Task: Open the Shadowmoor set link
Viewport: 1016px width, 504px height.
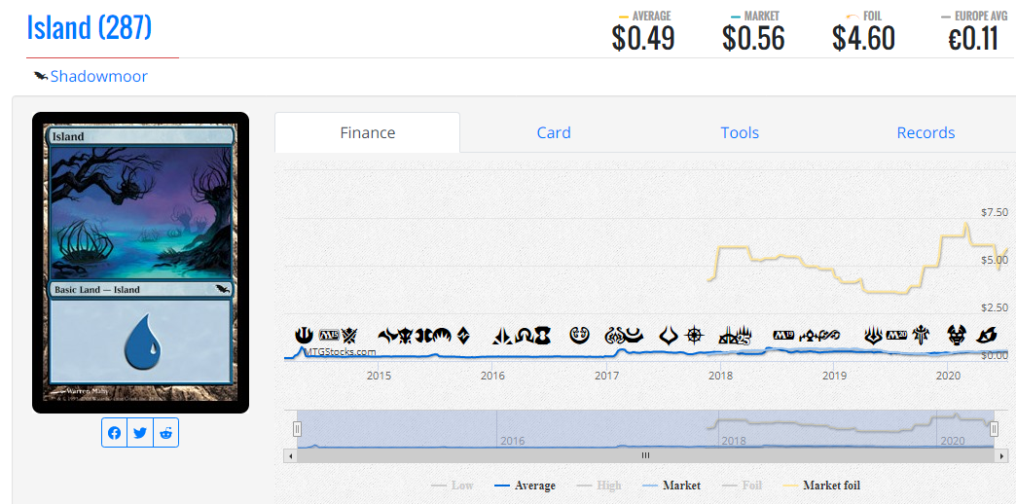Action: pos(99,77)
